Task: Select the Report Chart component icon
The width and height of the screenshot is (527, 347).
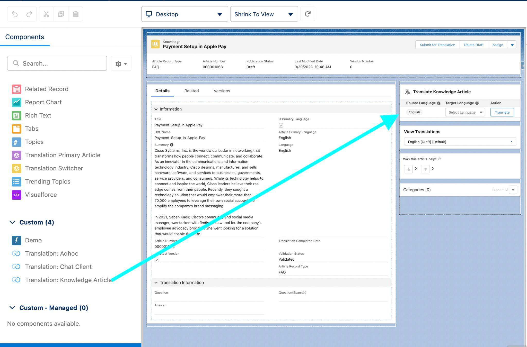Action: tap(16, 102)
